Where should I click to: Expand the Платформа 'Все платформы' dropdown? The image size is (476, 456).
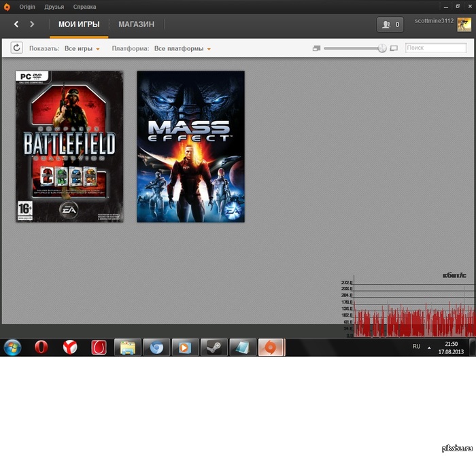click(182, 49)
